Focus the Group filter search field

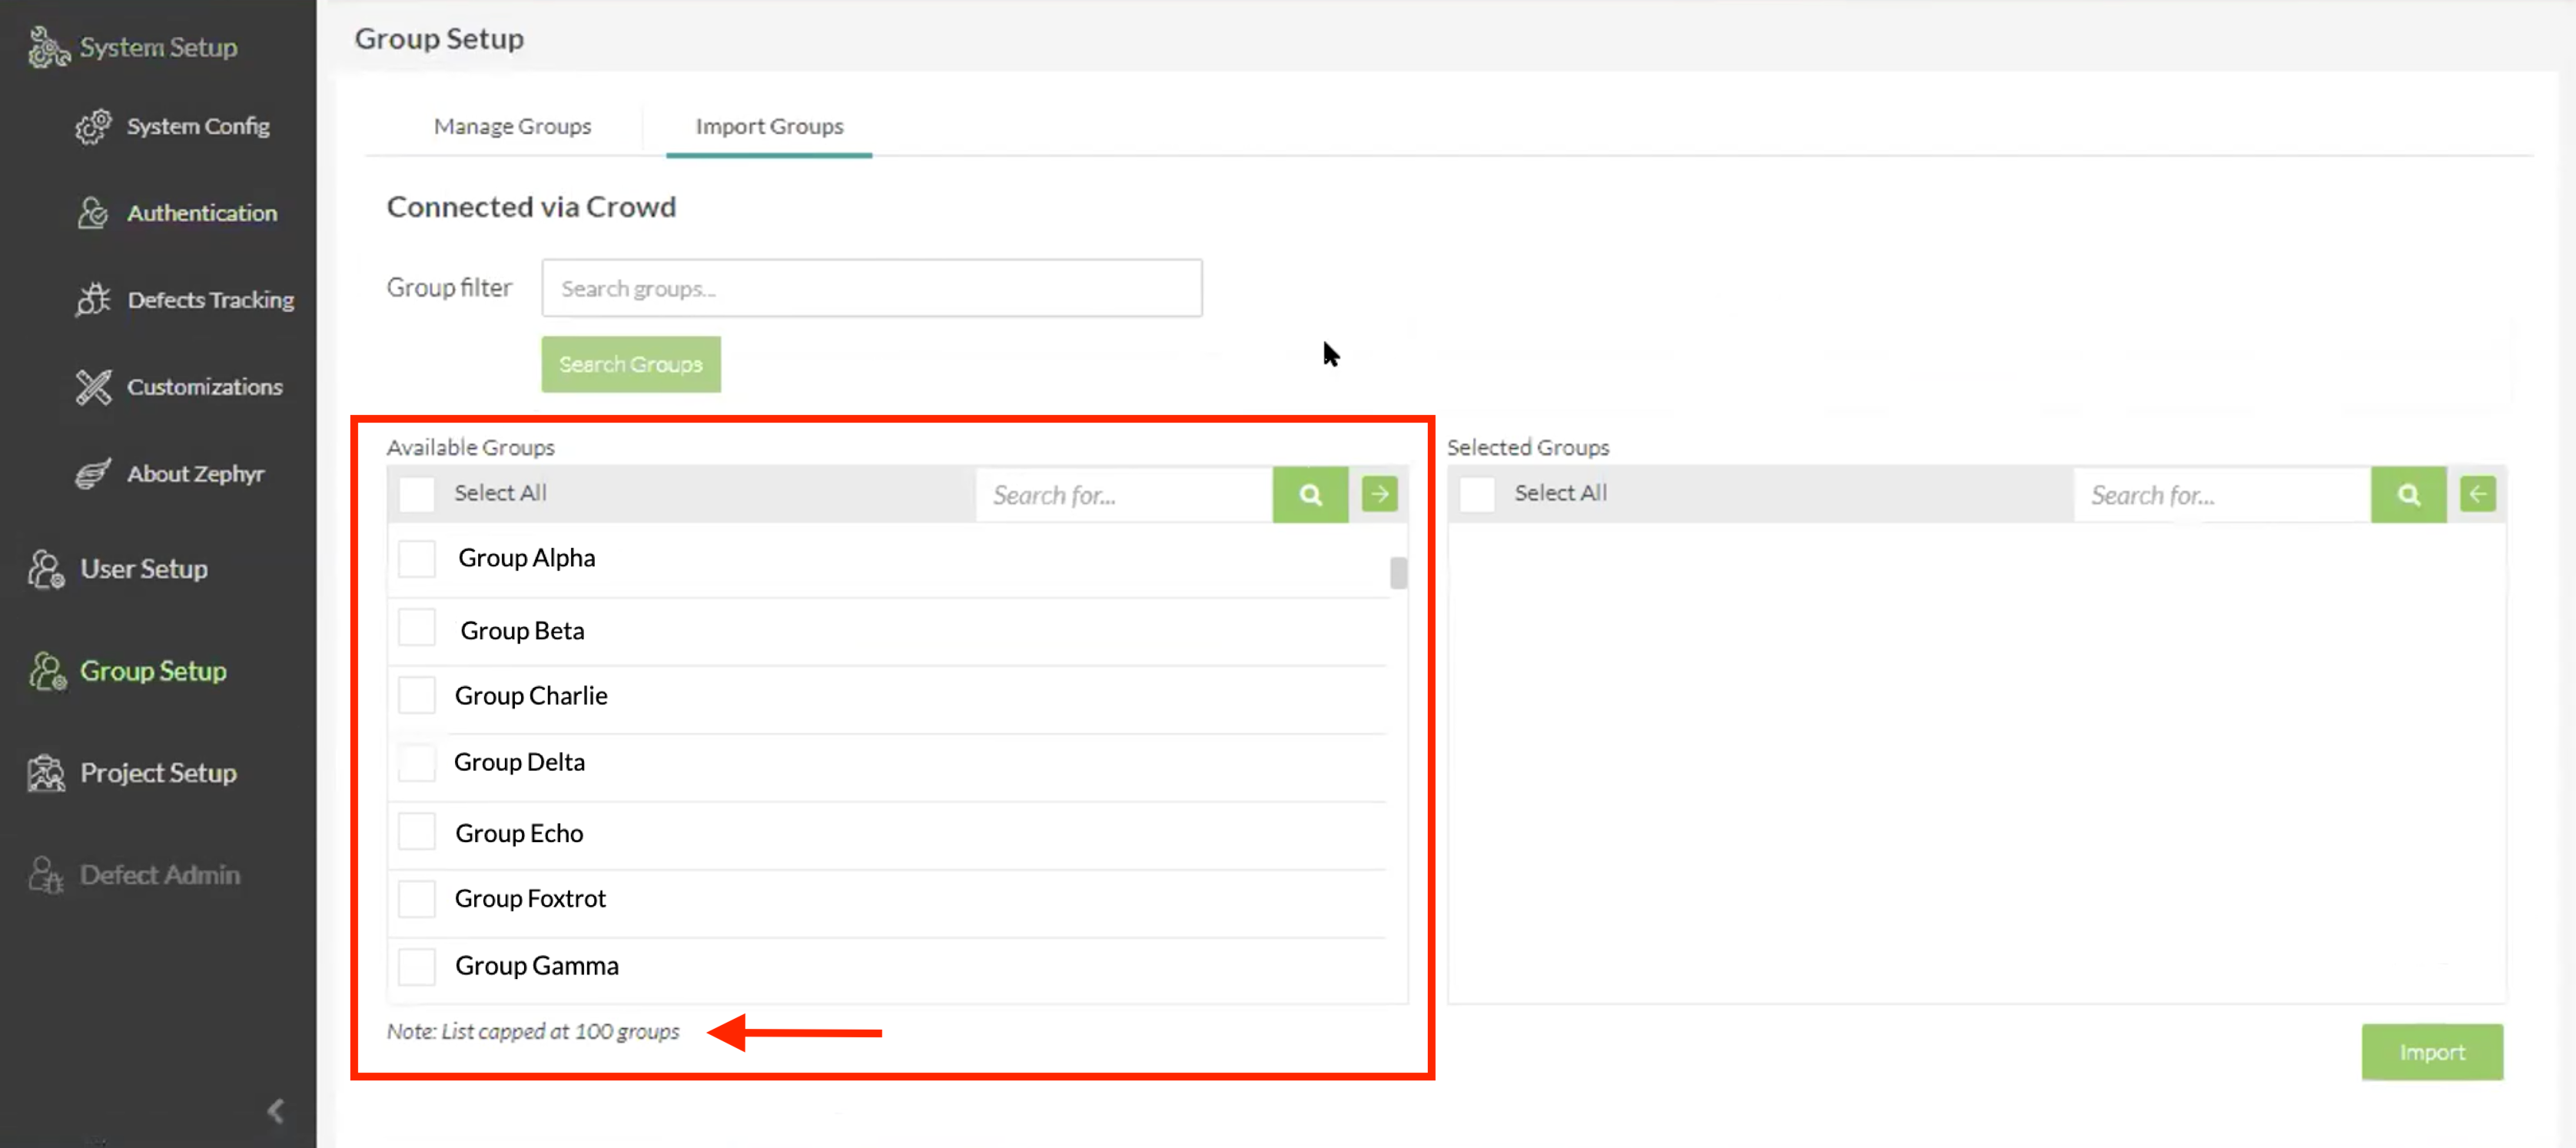[872, 288]
